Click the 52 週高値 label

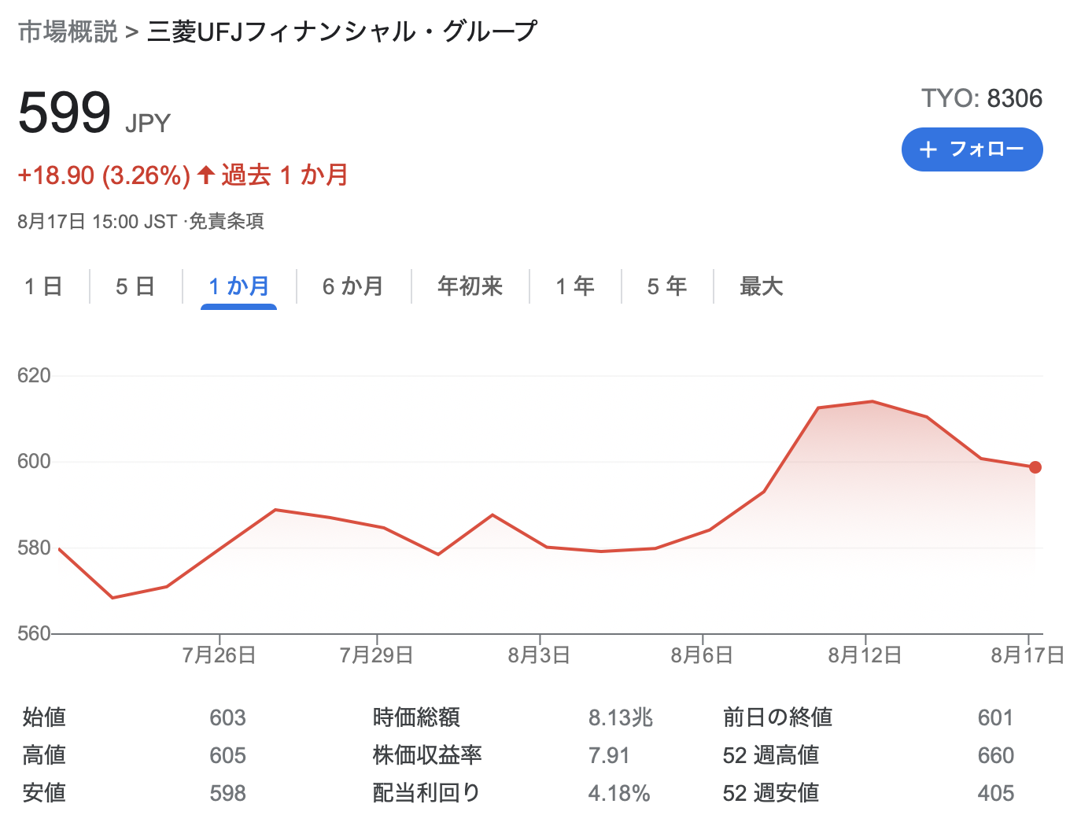(x=771, y=755)
